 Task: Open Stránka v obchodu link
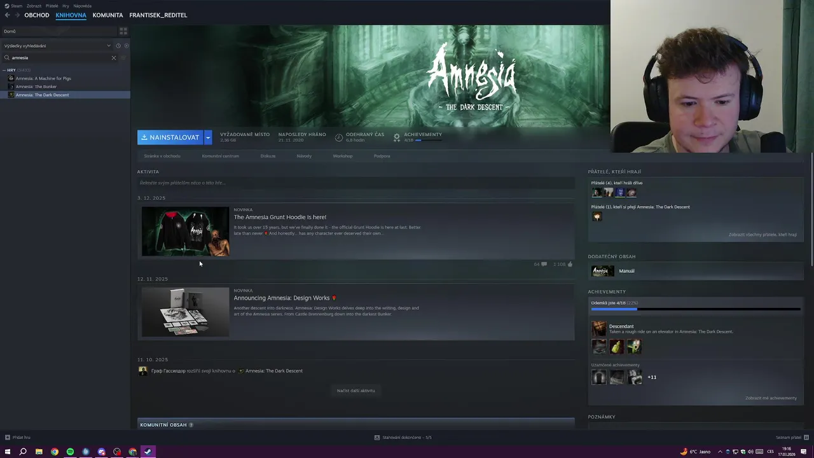coord(162,156)
